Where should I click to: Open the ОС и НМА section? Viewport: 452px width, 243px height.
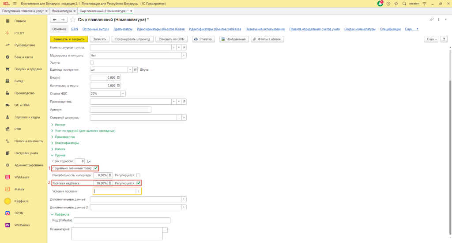[x=22, y=105]
